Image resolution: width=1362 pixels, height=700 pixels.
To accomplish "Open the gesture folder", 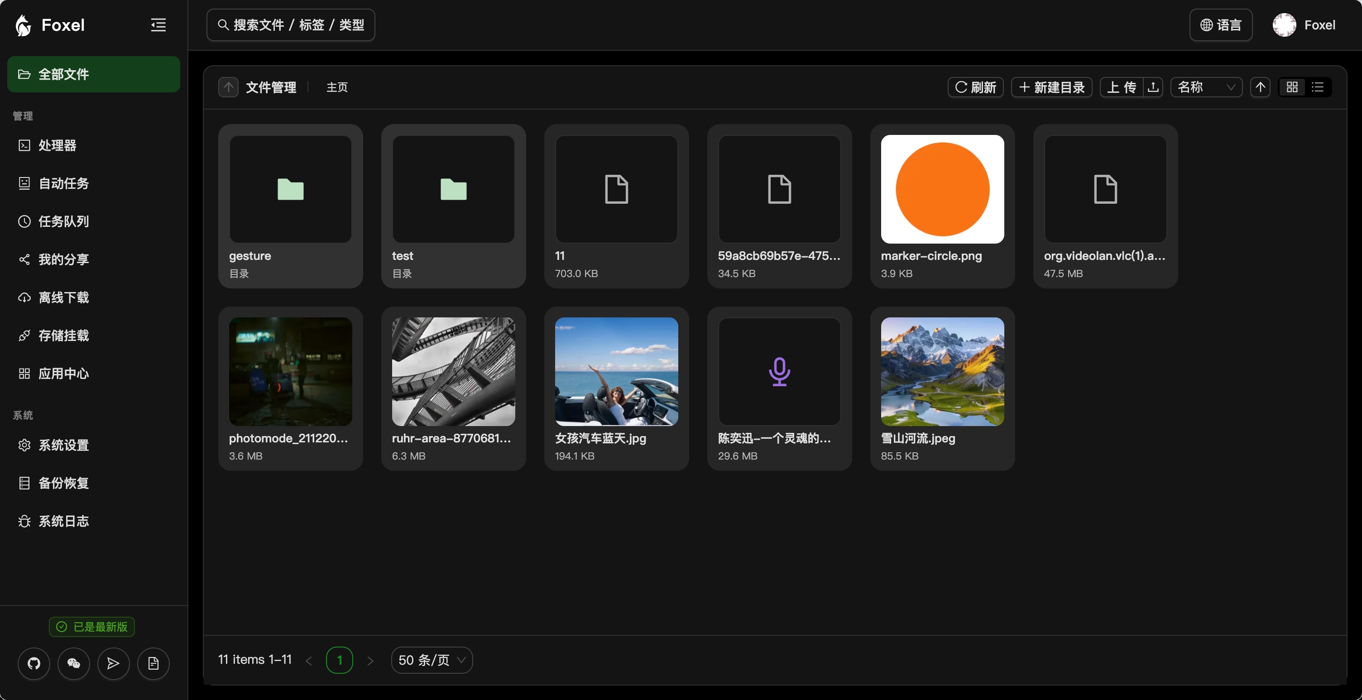I will click(291, 206).
